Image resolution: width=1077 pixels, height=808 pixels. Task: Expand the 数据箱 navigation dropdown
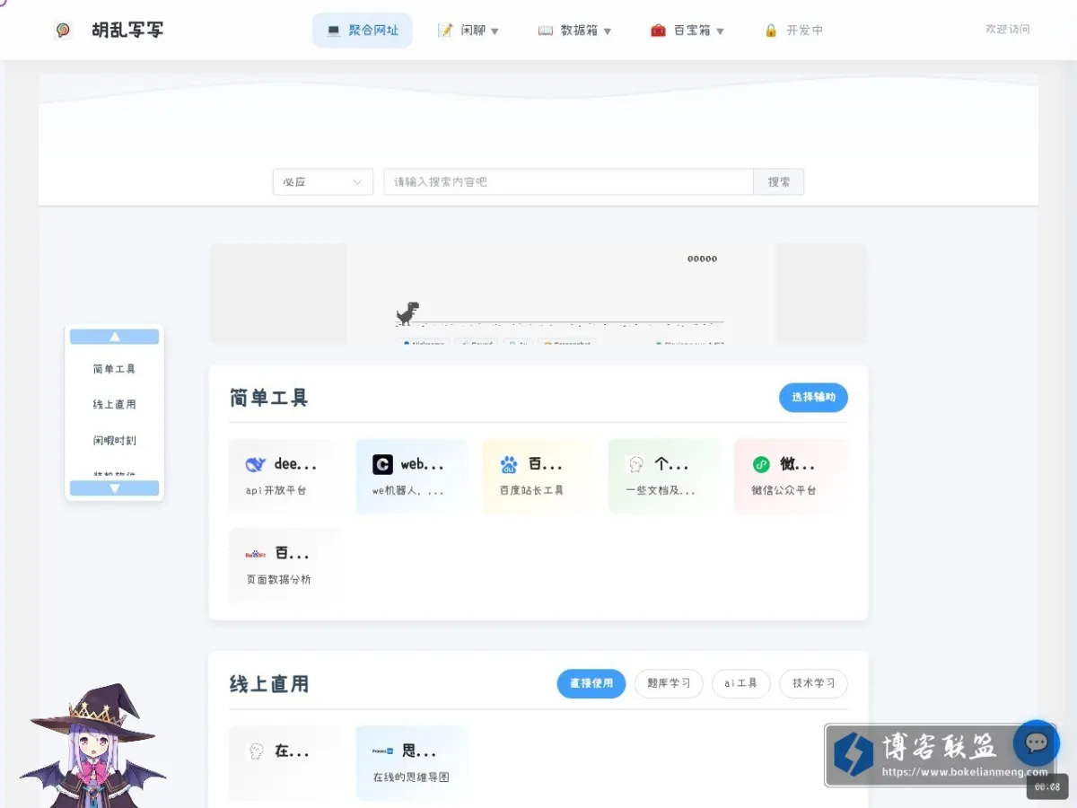[x=574, y=31]
